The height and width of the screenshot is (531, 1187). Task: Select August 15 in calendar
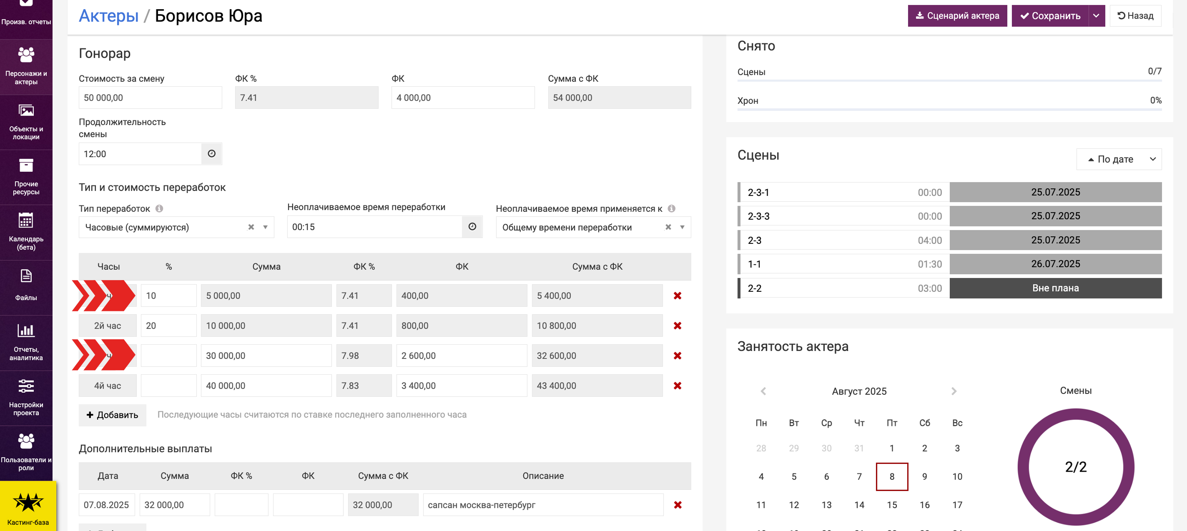(892, 505)
